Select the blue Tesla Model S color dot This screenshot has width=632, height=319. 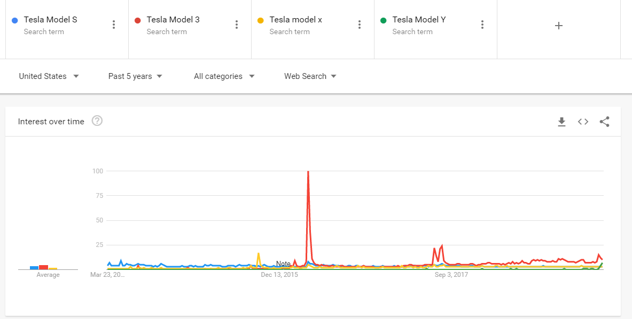pos(15,20)
